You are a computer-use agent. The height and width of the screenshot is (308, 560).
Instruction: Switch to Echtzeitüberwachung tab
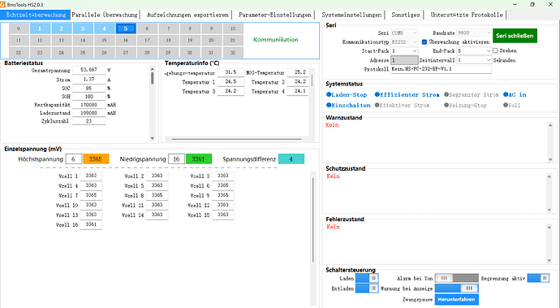pos(36,15)
